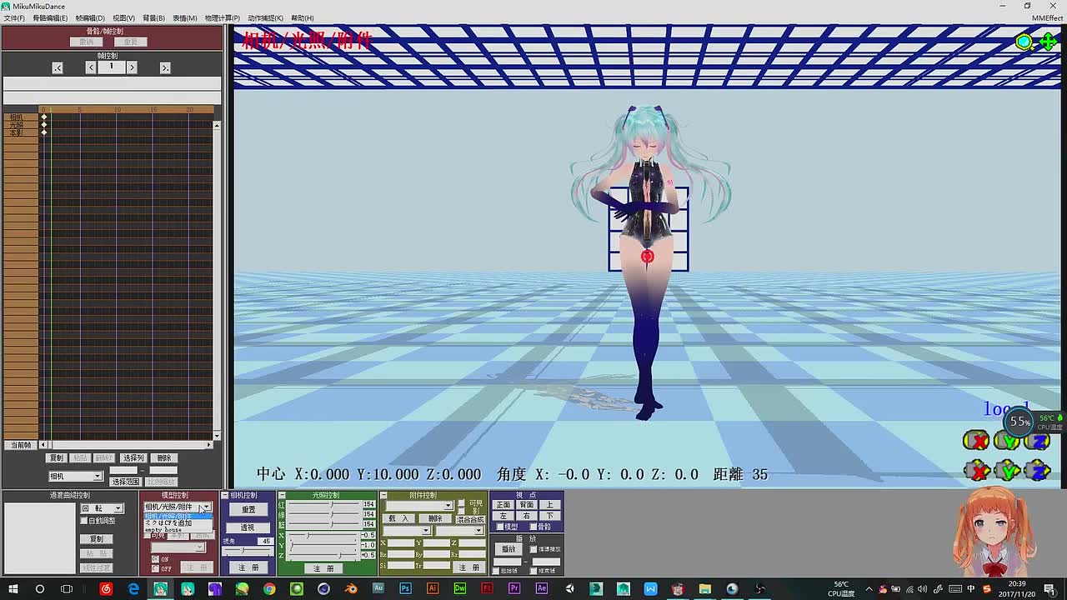1067x600 pixels.
Task: Click the upper X axis rotate icon
Action: 975,441
